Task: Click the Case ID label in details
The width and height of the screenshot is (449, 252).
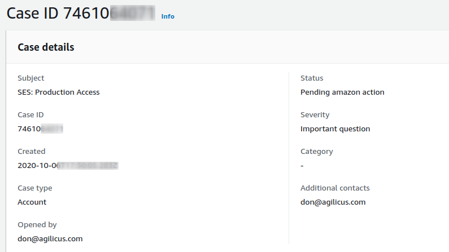Action: click(31, 115)
